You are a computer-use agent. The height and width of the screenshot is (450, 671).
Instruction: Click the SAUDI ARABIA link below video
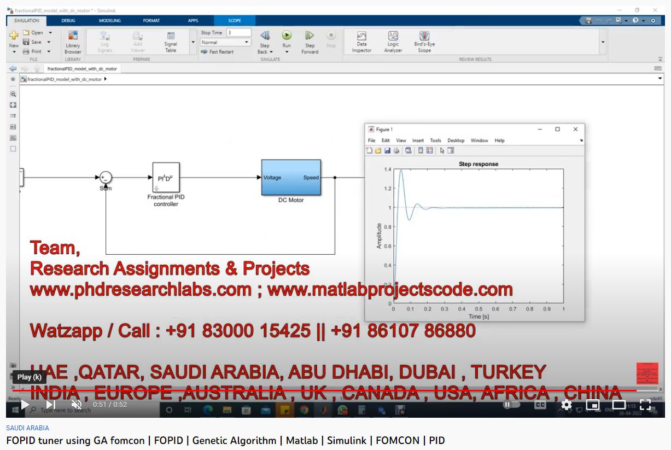tap(27, 428)
